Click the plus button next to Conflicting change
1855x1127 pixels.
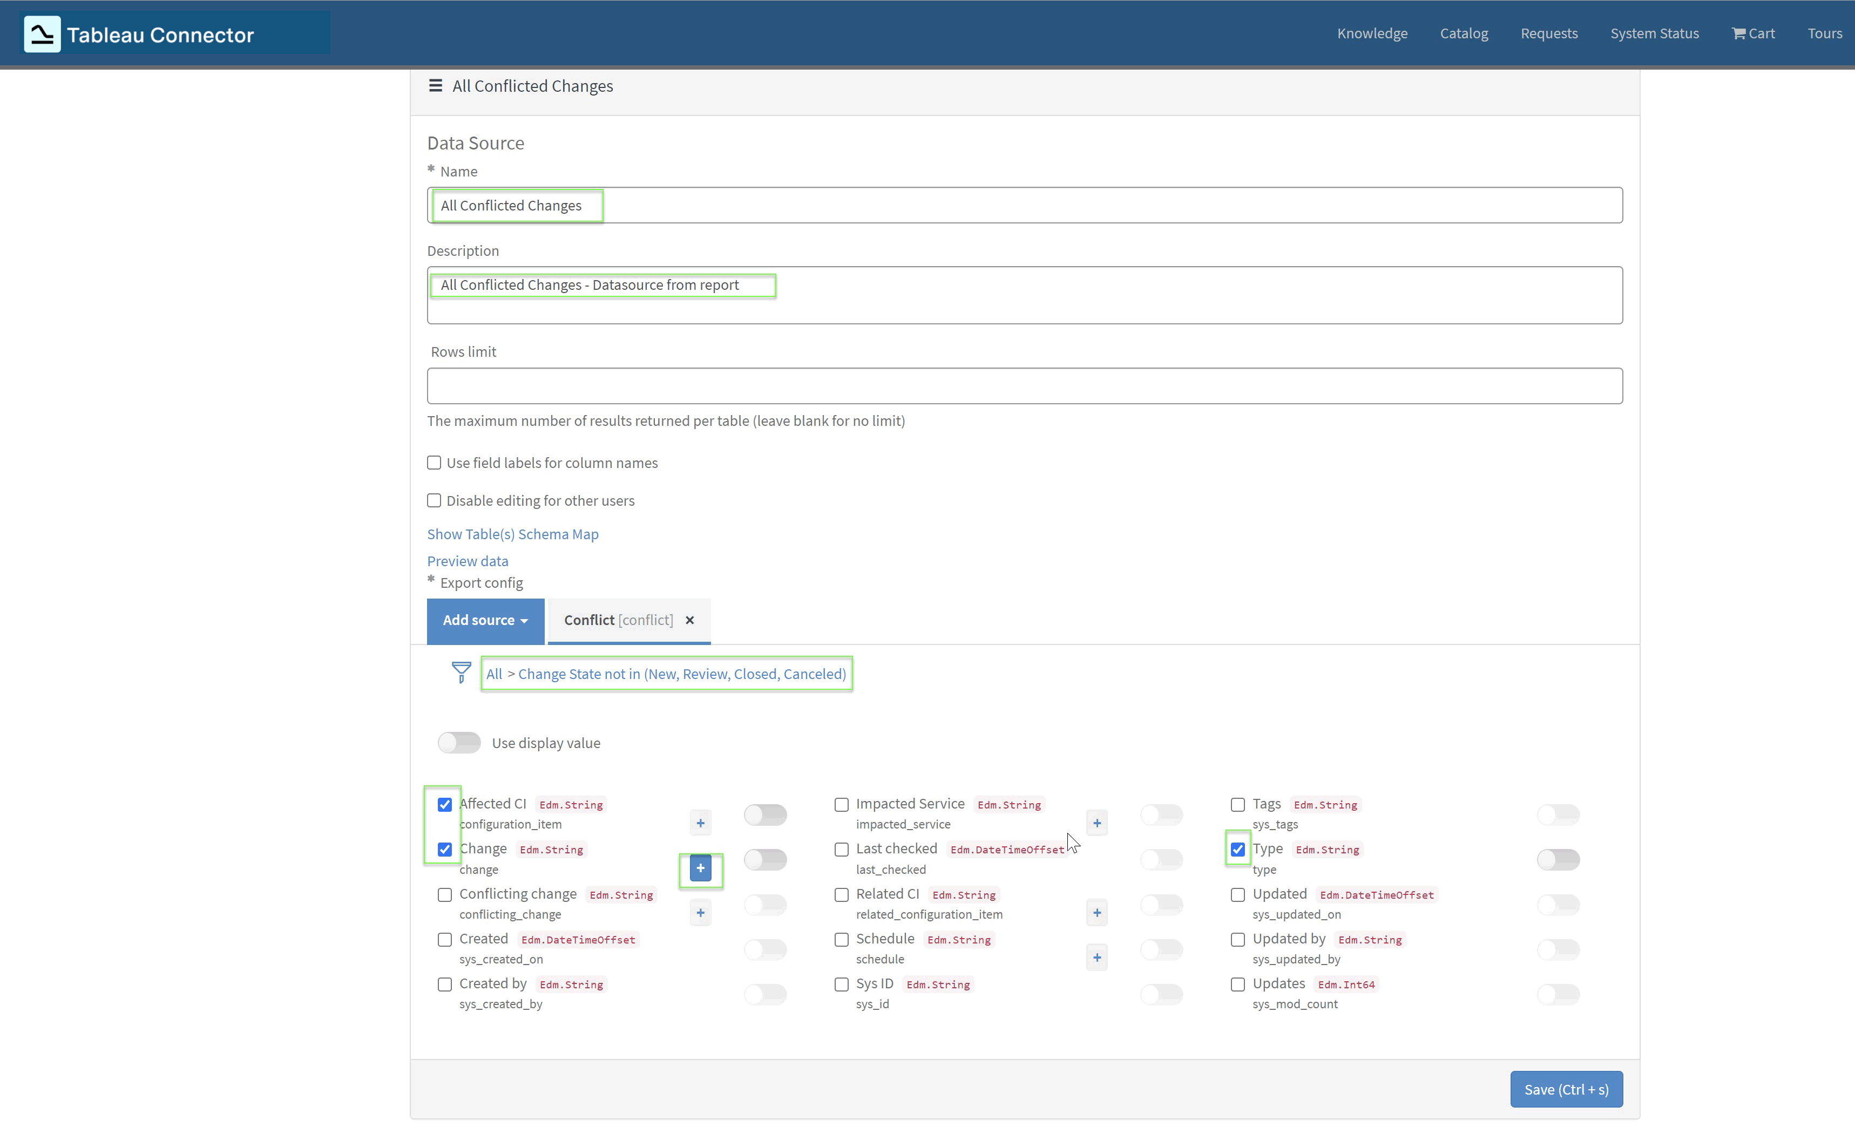[x=699, y=913]
